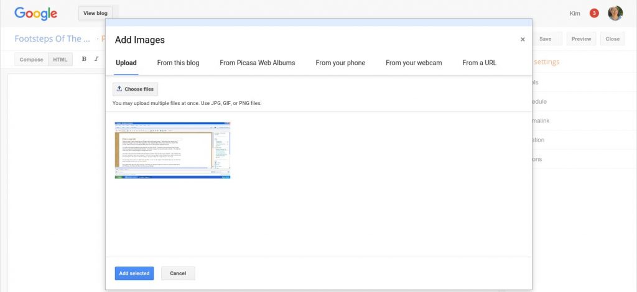The height and width of the screenshot is (292, 637).
Task: Click the Add selected button
Action: pyautogui.click(x=134, y=273)
